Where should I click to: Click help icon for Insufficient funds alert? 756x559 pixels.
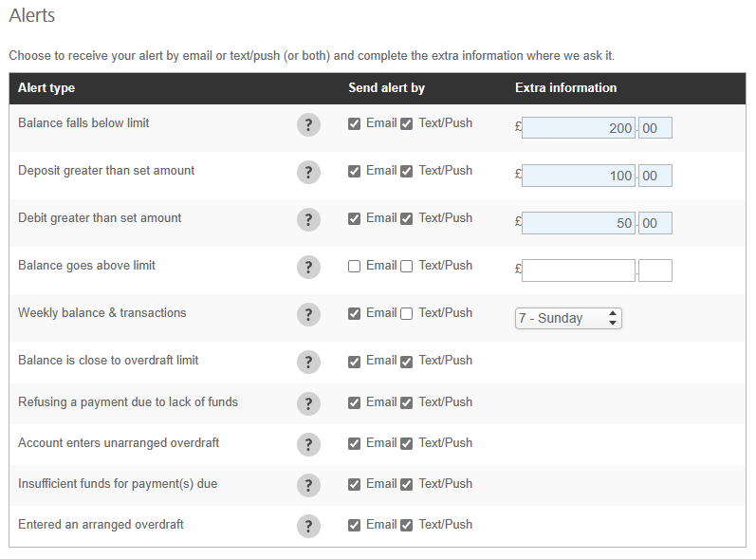click(308, 485)
